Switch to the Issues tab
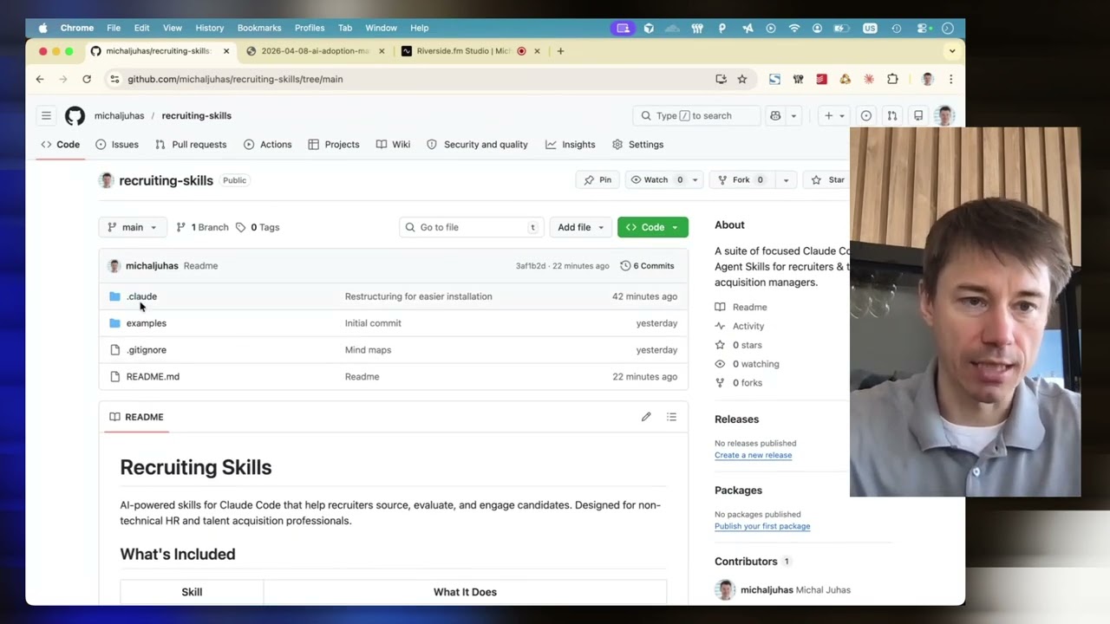Viewport: 1110px width, 624px height. point(117,145)
